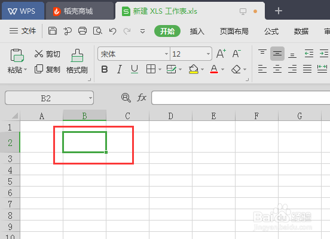Screen dimensions: 330x239
Task: Click the zoom magnifier beside fx
Action: pos(126,98)
